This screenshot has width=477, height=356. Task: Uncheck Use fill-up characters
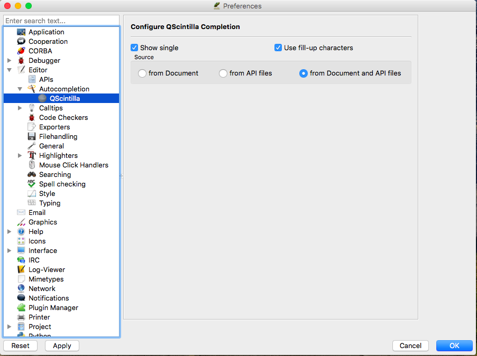click(x=278, y=48)
